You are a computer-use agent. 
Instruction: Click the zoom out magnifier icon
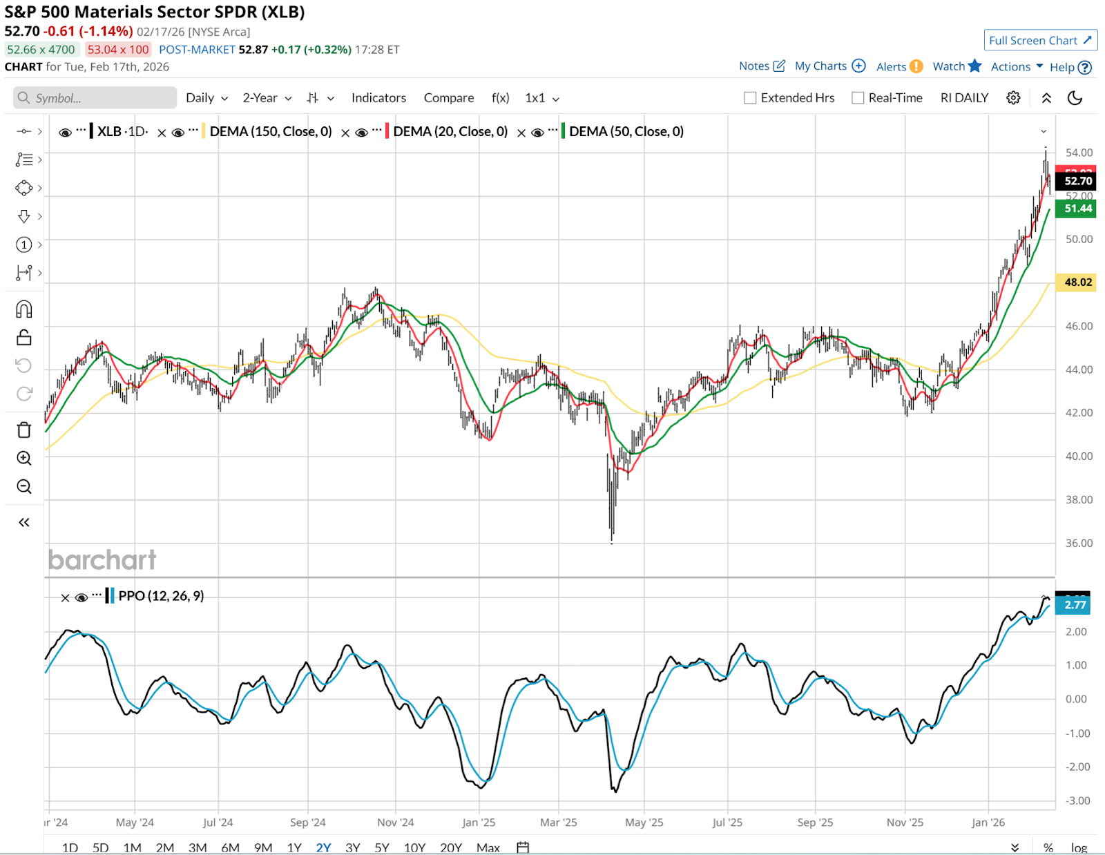(24, 487)
